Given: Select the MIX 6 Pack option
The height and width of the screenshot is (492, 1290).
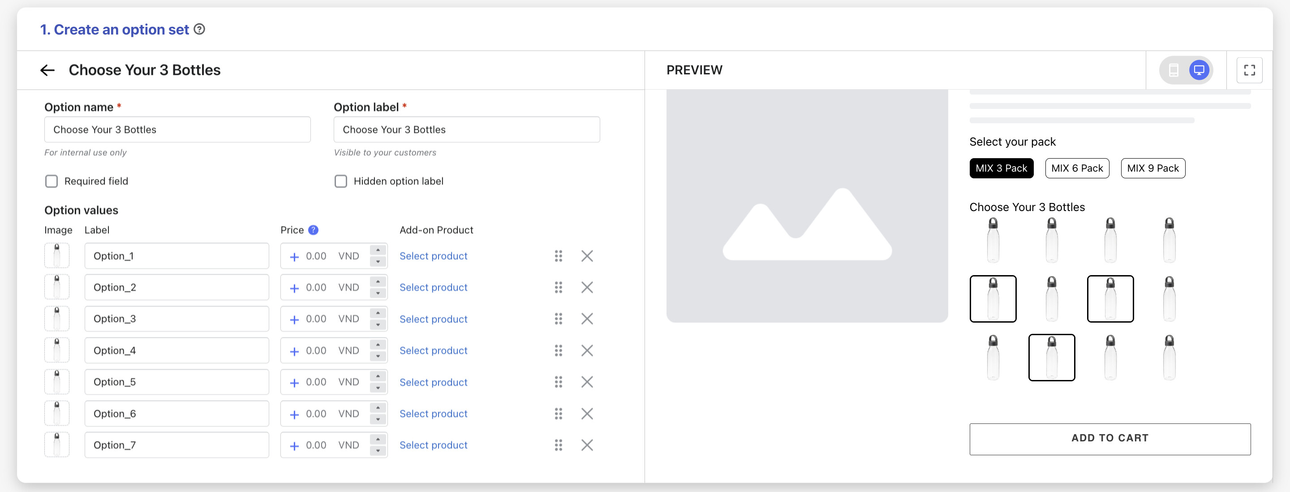Looking at the screenshot, I should 1077,168.
